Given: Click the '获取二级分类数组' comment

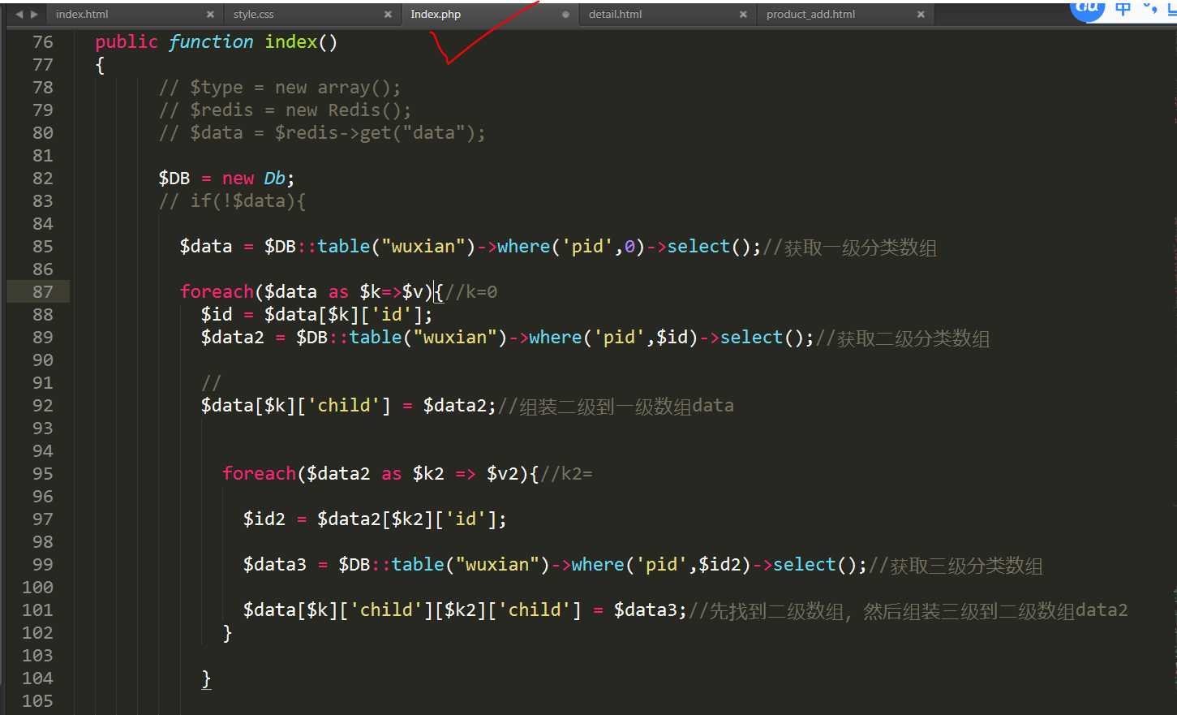Looking at the screenshot, I should coord(903,338).
